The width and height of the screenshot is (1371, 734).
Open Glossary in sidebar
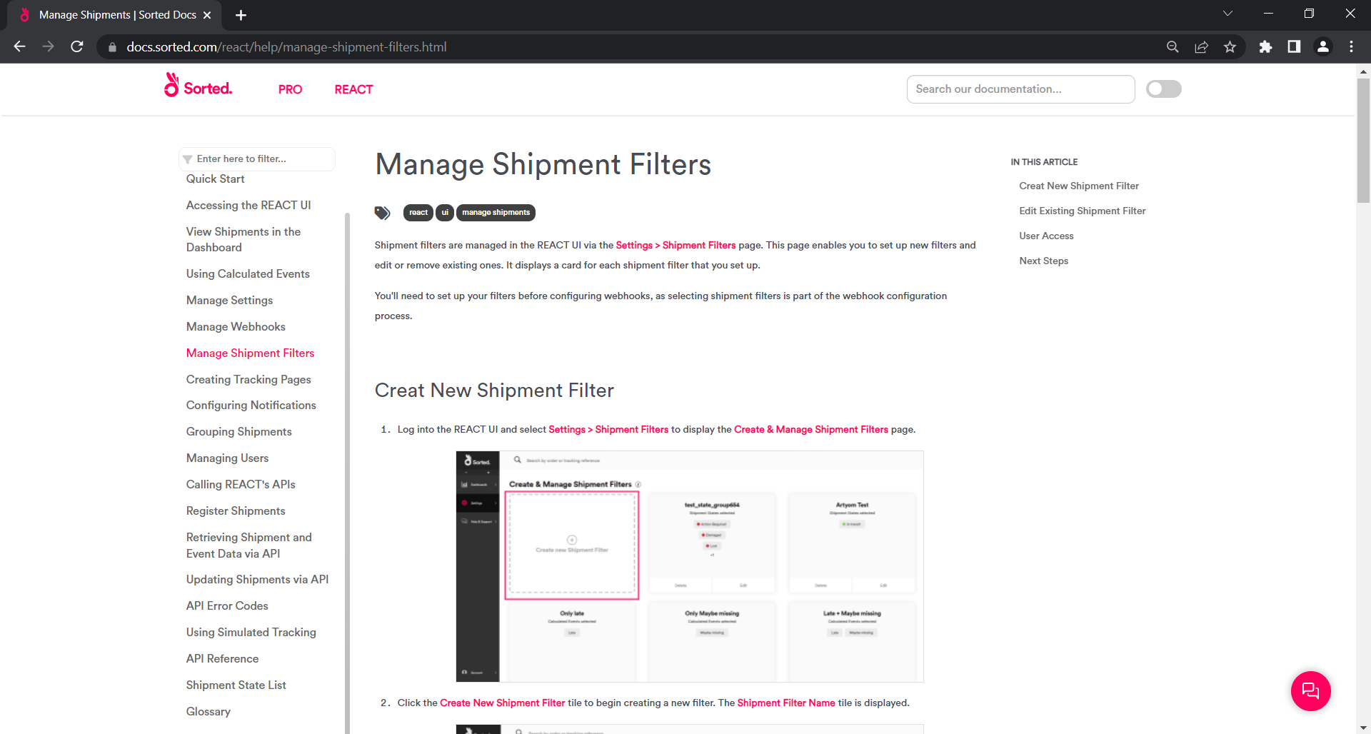point(208,711)
